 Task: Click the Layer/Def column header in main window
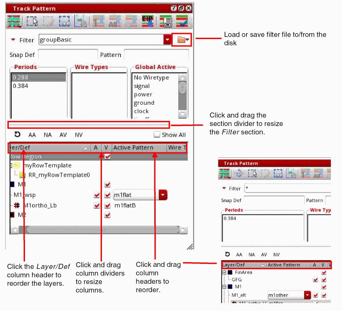click(50, 148)
